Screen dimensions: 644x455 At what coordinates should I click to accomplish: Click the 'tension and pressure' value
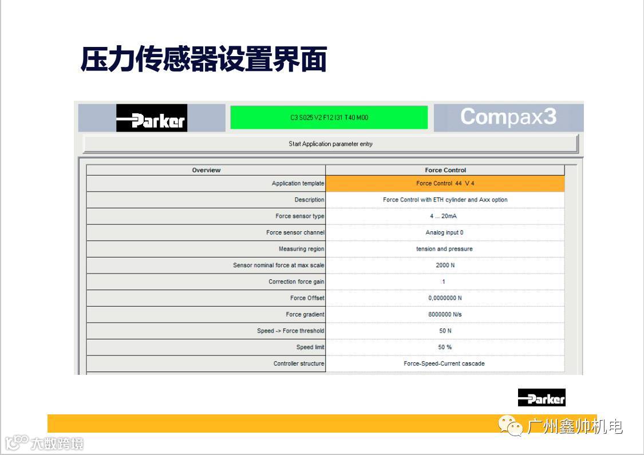click(x=444, y=249)
